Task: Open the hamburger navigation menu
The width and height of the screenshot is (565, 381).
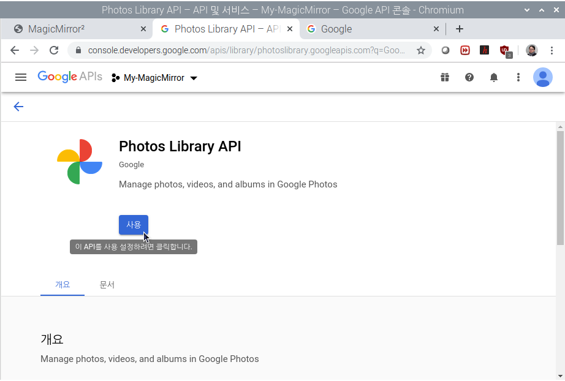Action: [21, 77]
